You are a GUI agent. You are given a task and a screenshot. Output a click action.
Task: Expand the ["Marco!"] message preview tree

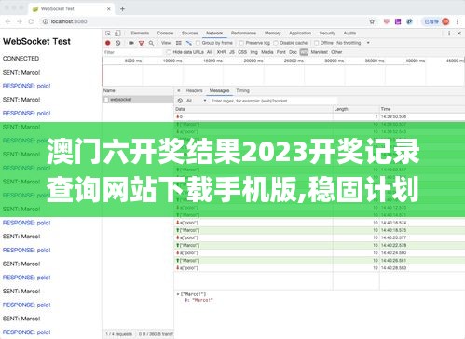point(178,294)
